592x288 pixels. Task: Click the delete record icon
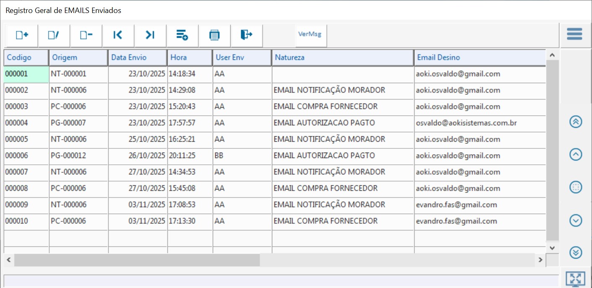coord(86,36)
